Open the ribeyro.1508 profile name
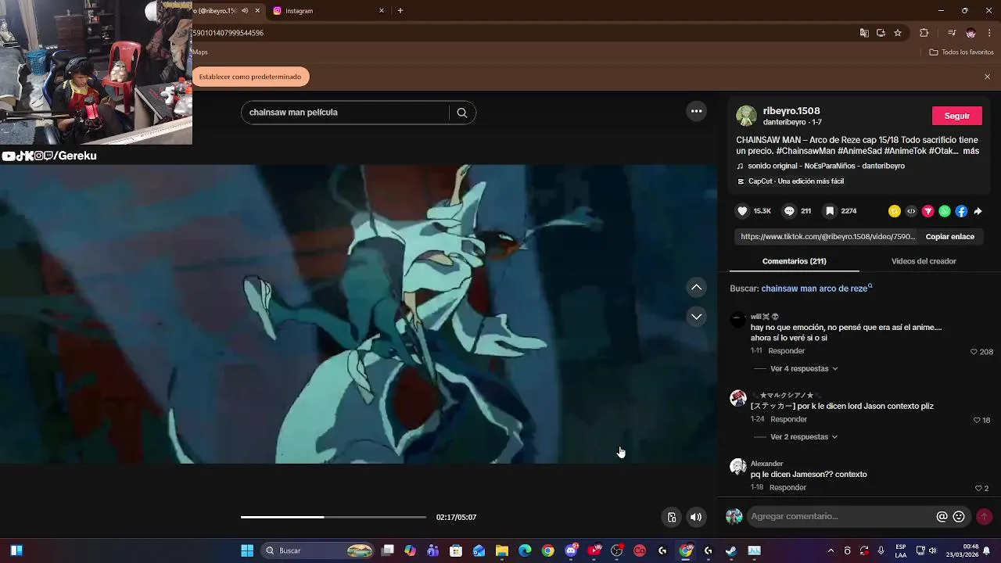This screenshot has width=1001, height=563. [x=791, y=111]
